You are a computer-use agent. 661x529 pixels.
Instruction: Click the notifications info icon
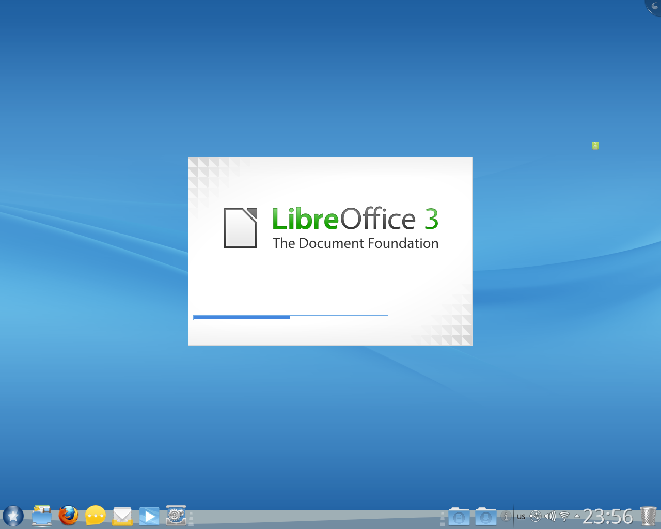[x=506, y=516]
